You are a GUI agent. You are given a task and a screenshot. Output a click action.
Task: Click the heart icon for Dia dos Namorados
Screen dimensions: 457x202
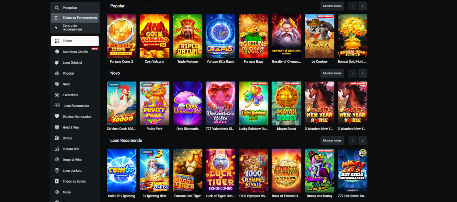(57, 117)
